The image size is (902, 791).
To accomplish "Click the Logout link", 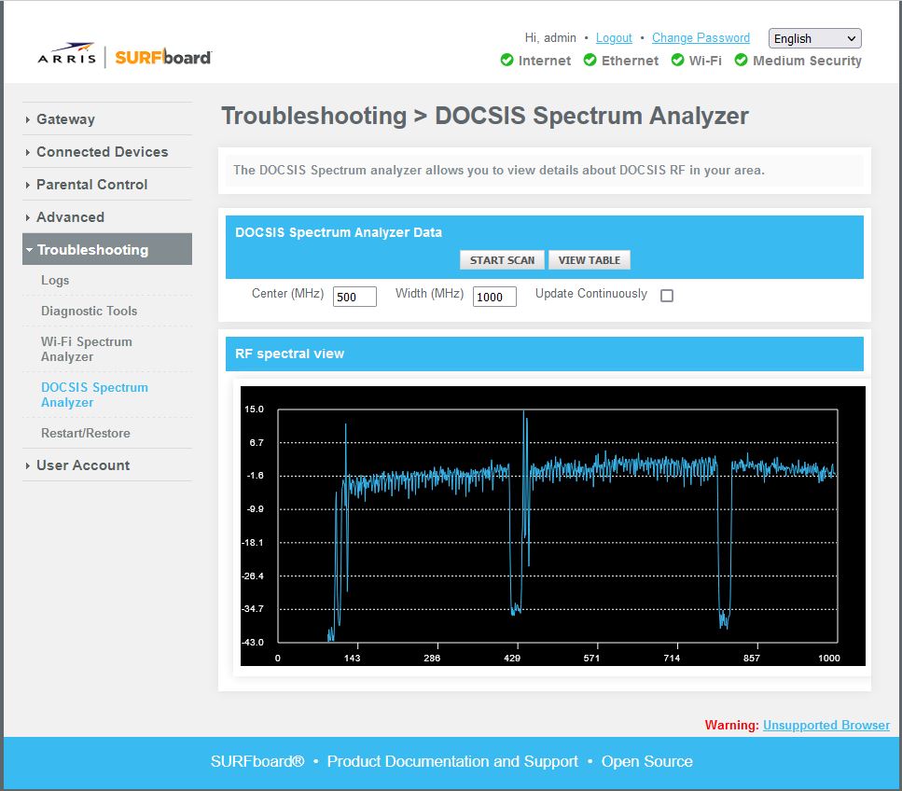I will coord(614,38).
